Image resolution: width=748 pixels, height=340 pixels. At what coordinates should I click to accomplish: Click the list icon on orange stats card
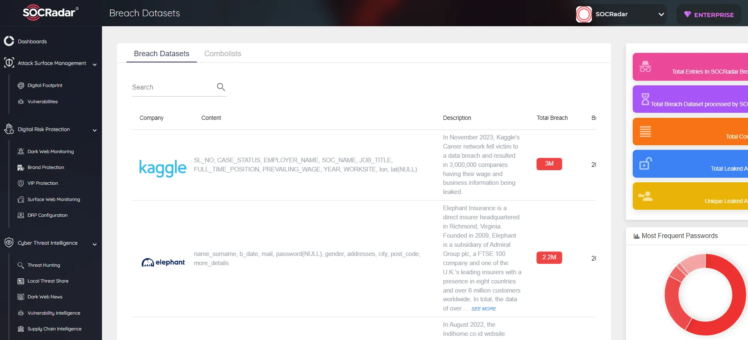(x=645, y=132)
